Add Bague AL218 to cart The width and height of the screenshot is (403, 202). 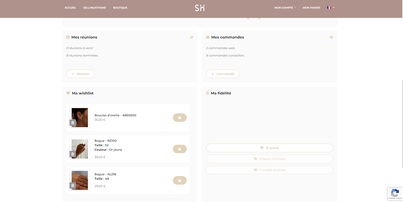179,181
